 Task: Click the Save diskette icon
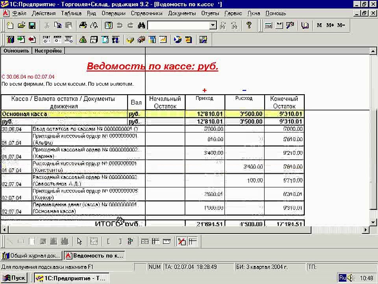[x=32, y=25]
